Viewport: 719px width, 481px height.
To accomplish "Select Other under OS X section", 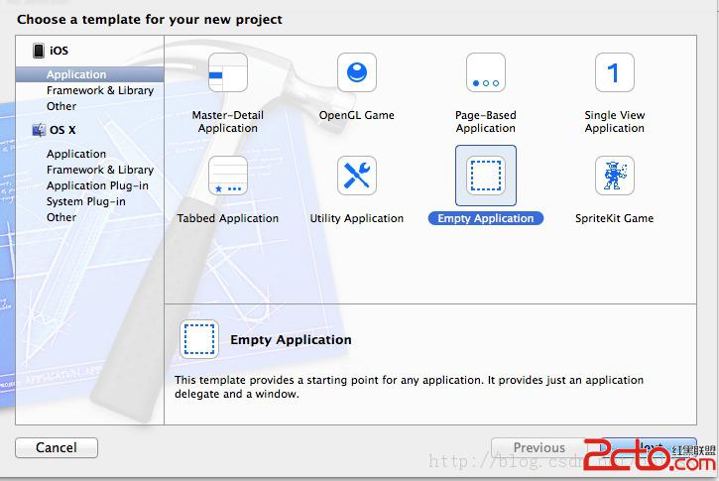I will pyautogui.click(x=61, y=217).
